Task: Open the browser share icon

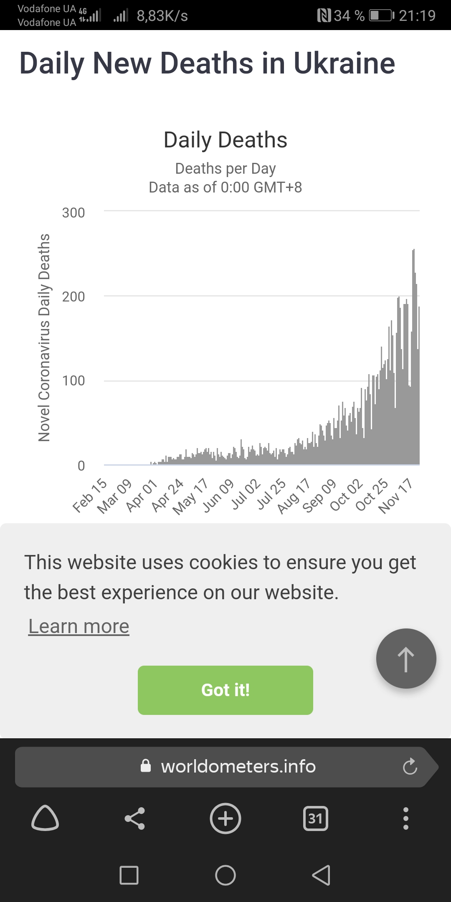Action: tap(134, 818)
